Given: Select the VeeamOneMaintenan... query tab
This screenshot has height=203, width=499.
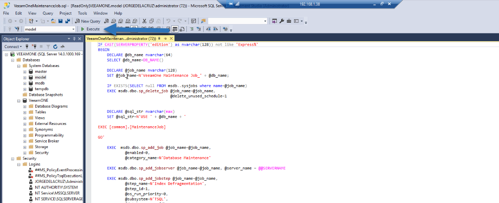Looking at the screenshot, I should point(121,38).
